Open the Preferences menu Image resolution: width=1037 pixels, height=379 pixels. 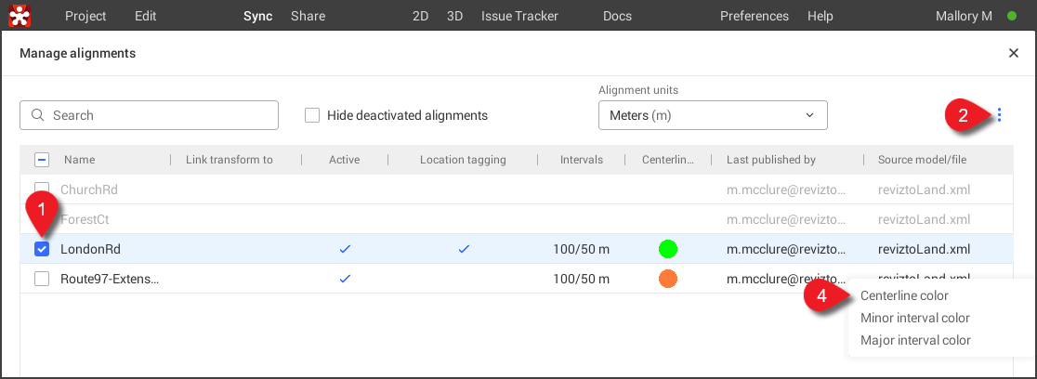point(754,16)
